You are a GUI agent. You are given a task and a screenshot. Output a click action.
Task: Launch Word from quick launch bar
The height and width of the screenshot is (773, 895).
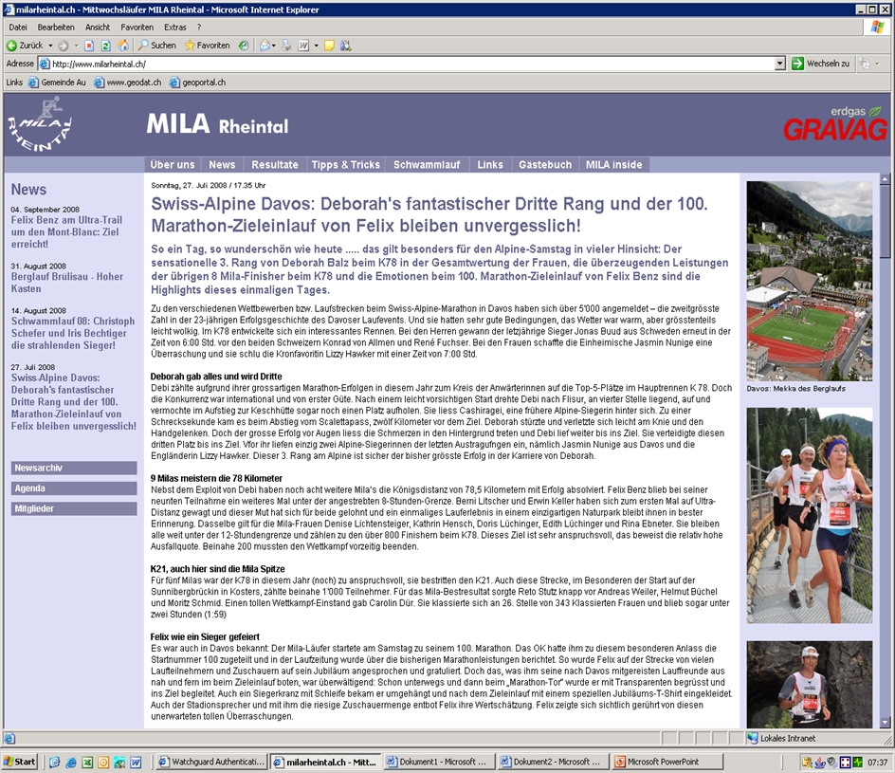136,763
